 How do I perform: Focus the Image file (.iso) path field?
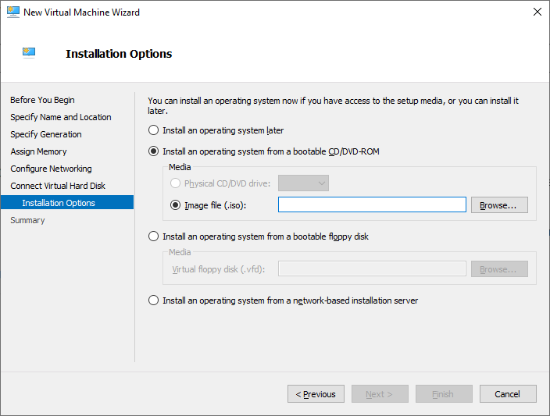372,204
